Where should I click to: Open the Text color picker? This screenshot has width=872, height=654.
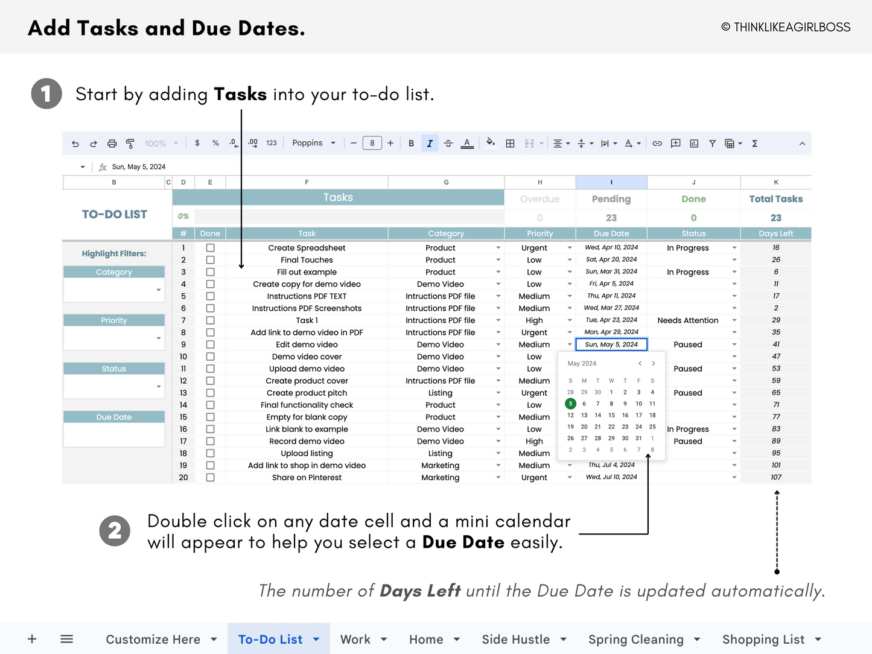click(x=467, y=143)
